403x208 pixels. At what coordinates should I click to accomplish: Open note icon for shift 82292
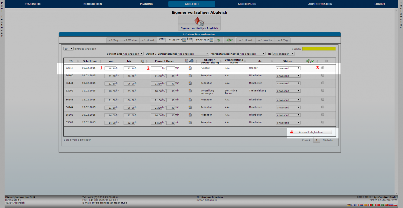[190, 91]
